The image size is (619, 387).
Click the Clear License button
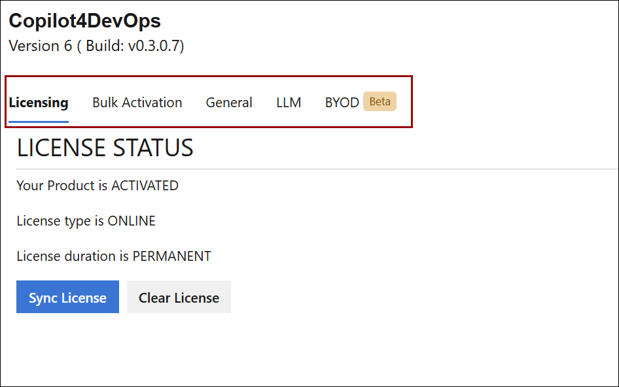coord(179,297)
